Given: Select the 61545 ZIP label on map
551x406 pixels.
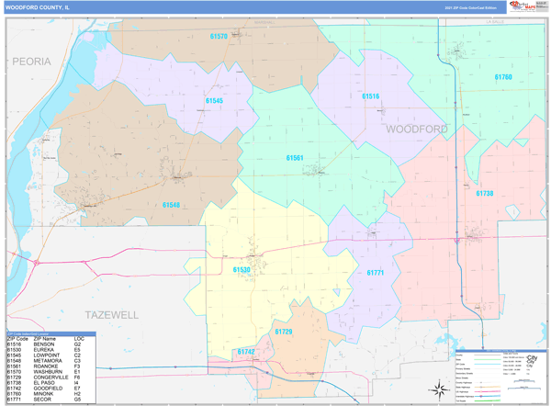Looking at the screenshot, I should [x=214, y=101].
